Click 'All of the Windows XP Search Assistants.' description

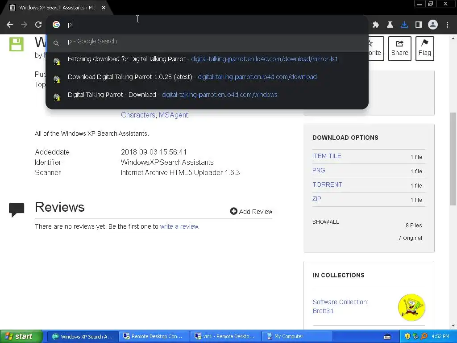92,134
